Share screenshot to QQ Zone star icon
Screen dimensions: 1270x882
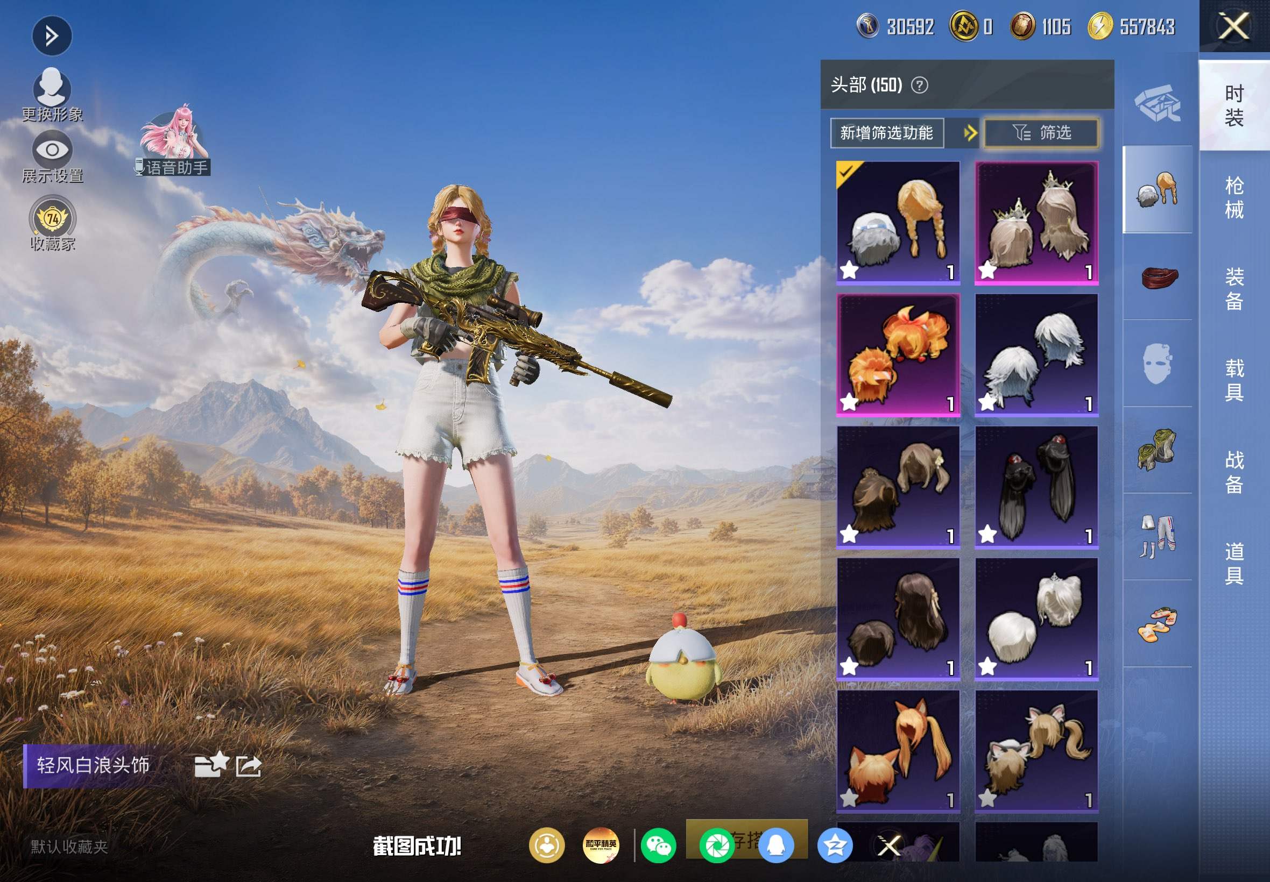[835, 845]
